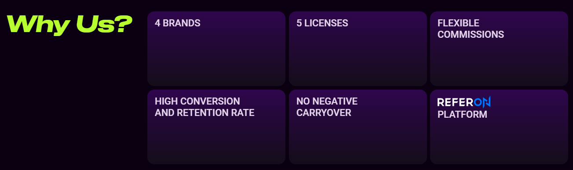Click the 'NO NEGATIVE' text line
Image resolution: width=573 pixels, height=170 pixels.
(x=327, y=101)
